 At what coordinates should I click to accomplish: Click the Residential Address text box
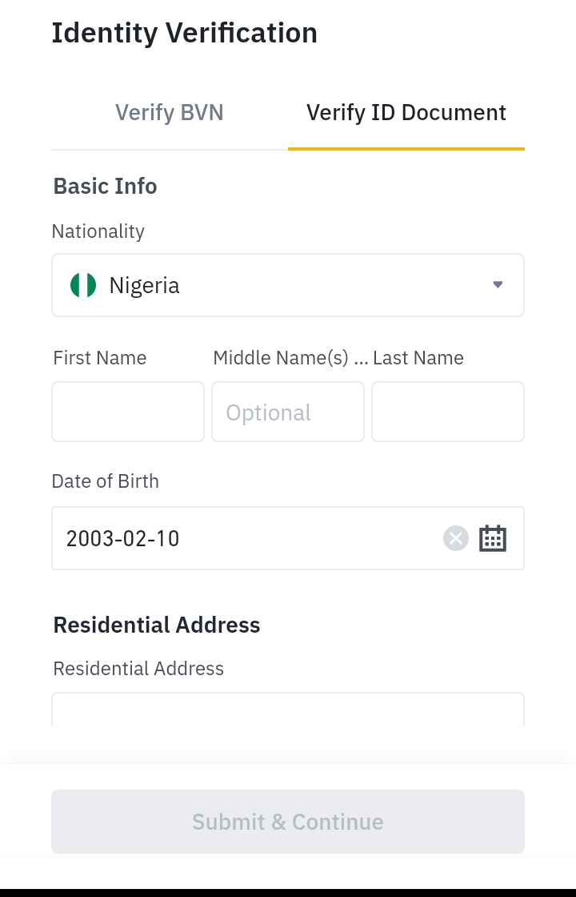[x=288, y=710]
